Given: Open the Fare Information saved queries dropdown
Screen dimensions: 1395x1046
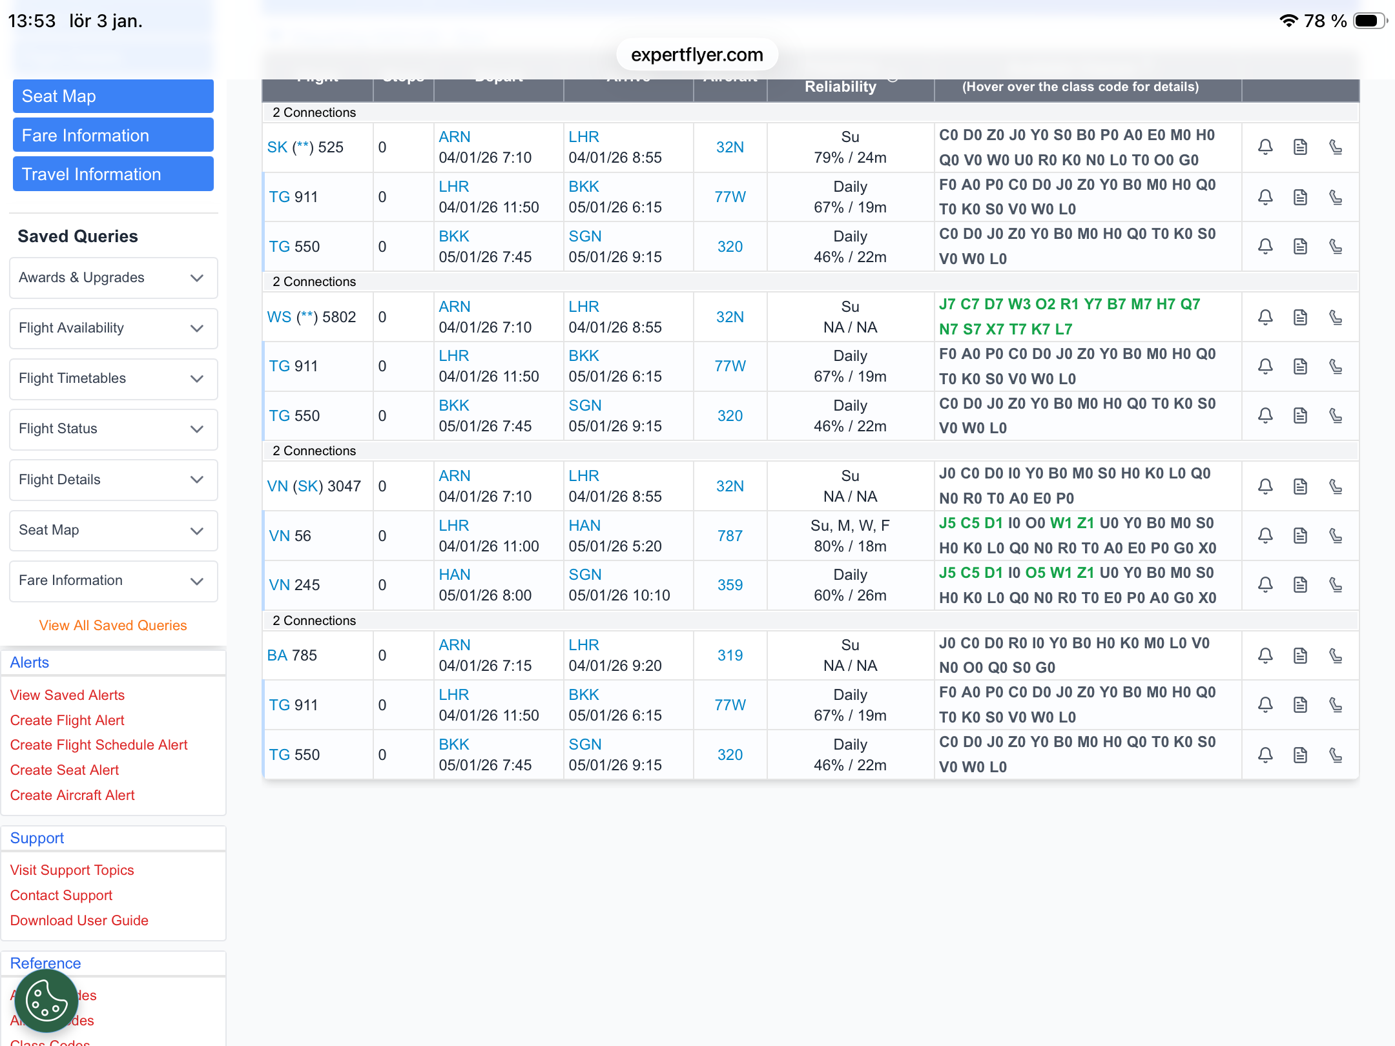Looking at the screenshot, I should tap(113, 580).
